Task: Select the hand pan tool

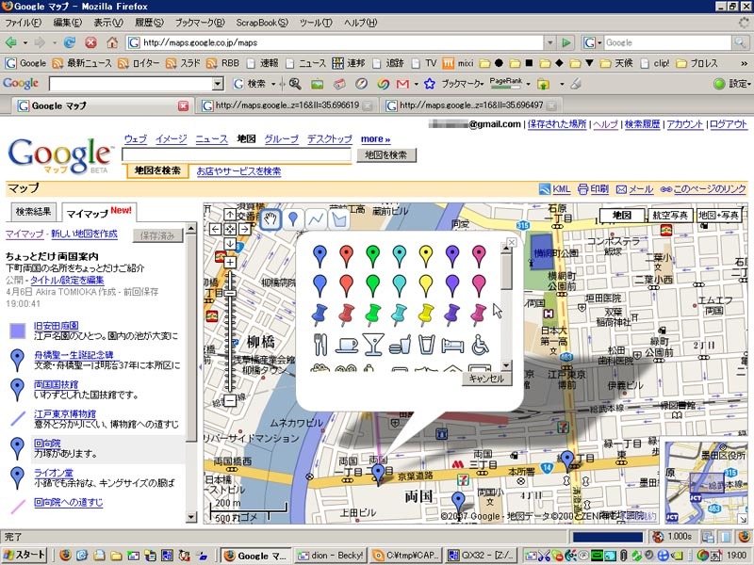Action: [270, 219]
